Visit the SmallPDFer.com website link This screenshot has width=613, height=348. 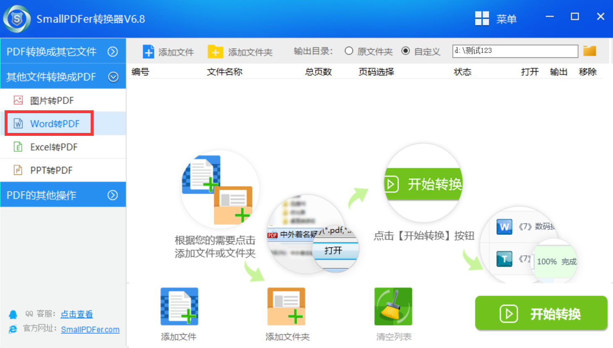(x=90, y=330)
